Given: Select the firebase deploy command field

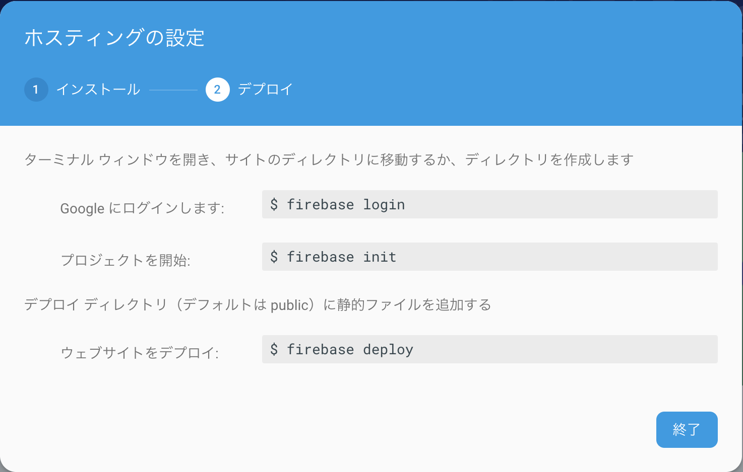Looking at the screenshot, I should click(489, 349).
